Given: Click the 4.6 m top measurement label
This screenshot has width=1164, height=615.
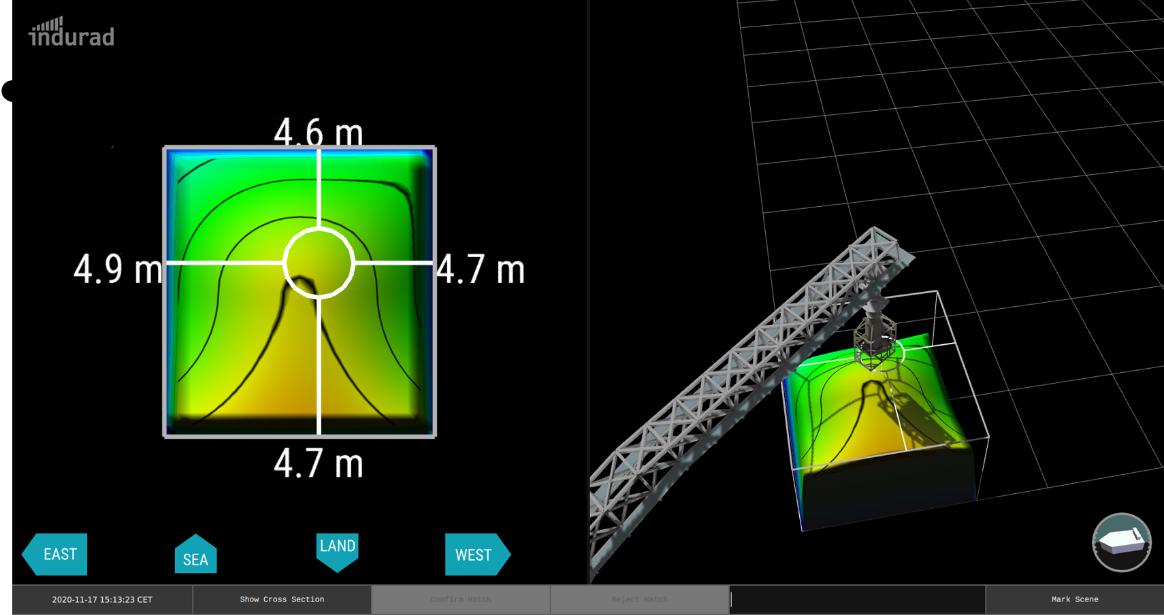Looking at the screenshot, I should [x=319, y=133].
